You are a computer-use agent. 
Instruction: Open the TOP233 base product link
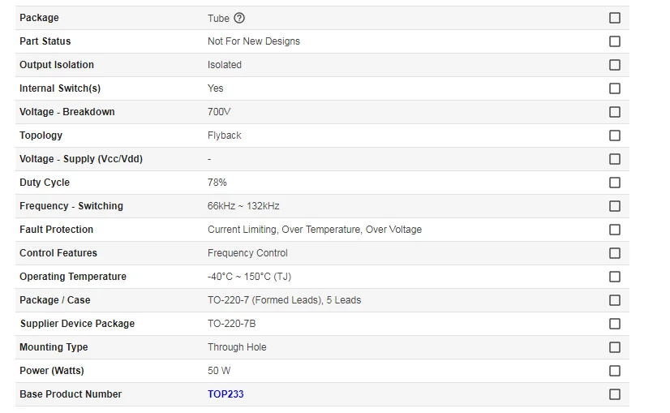[x=225, y=394]
